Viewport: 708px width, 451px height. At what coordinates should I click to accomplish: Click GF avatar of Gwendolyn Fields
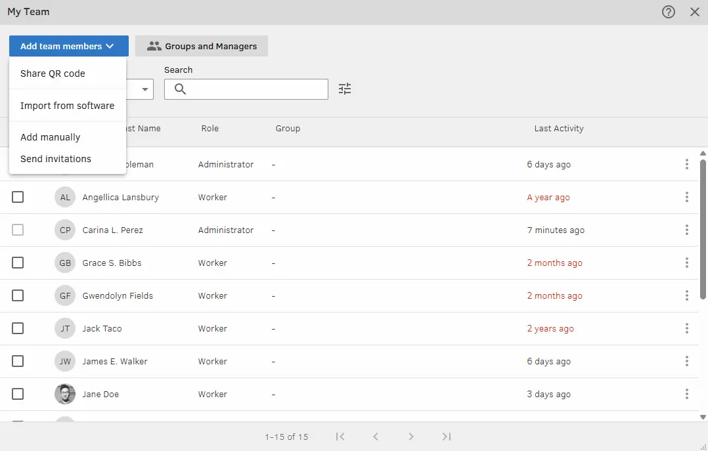65,295
